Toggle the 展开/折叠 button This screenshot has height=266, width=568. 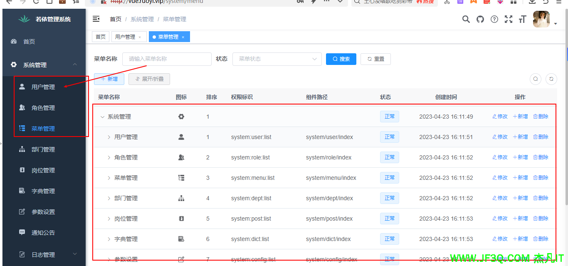click(149, 79)
